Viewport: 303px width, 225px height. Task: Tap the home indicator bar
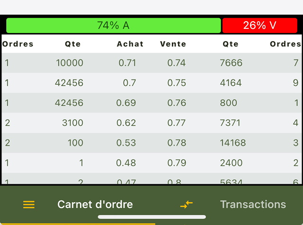point(152,217)
